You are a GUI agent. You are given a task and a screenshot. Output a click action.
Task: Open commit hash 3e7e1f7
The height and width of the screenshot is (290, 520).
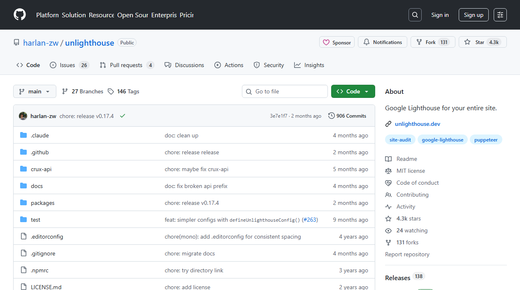279,116
